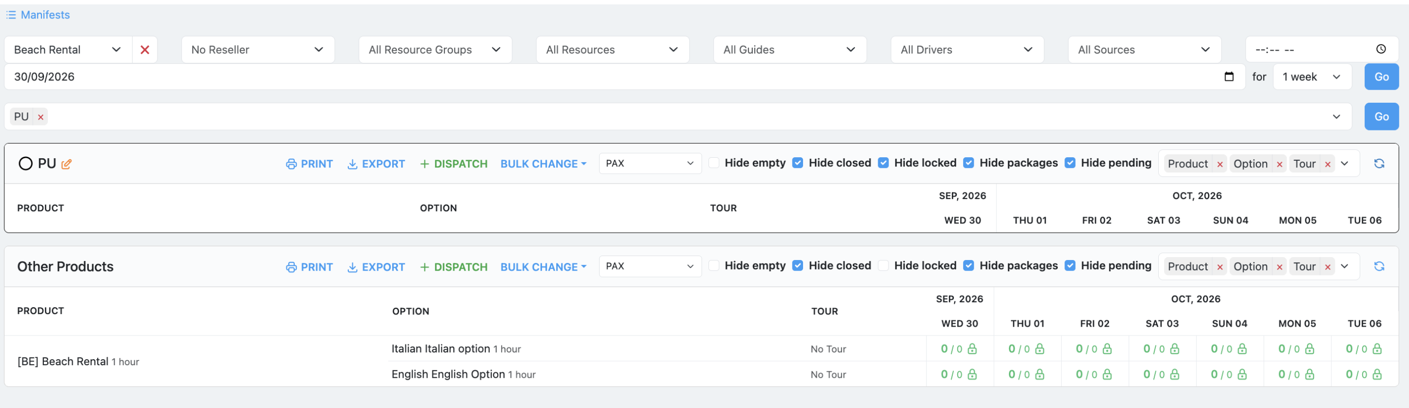This screenshot has height=408, width=1409.
Task: Uncheck Hide pending in Other Products
Action: pos(1070,265)
